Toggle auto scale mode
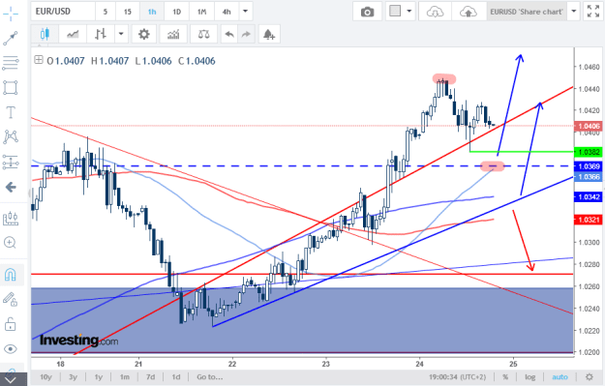The width and height of the screenshot is (605, 386). (x=560, y=377)
